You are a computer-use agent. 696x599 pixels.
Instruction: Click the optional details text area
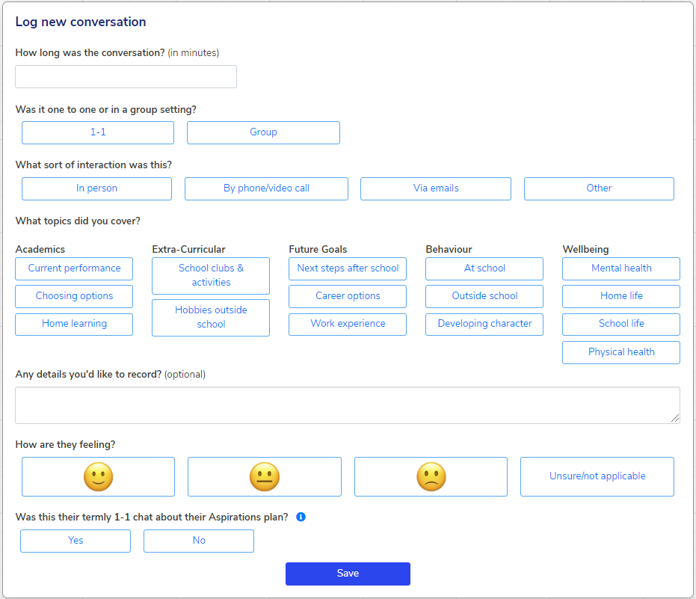click(348, 405)
